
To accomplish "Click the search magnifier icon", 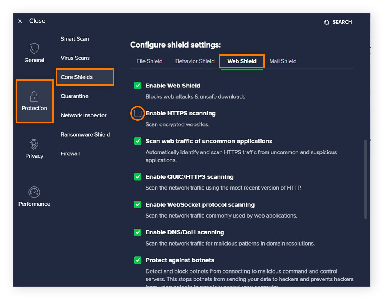I will (x=326, y=22).
